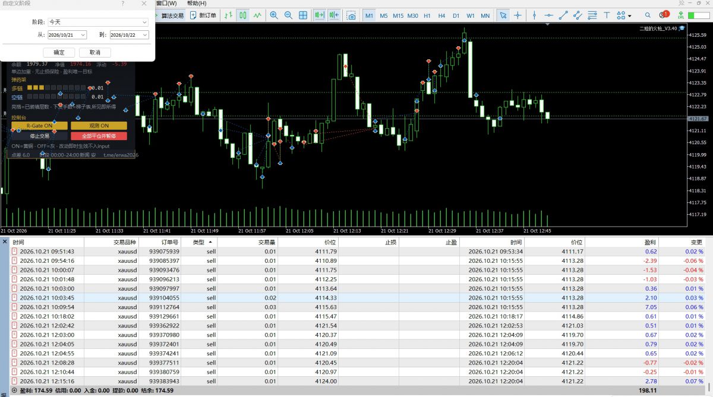Switch chart to bar chart style
The image size is (713, 397).
point(228,15)
